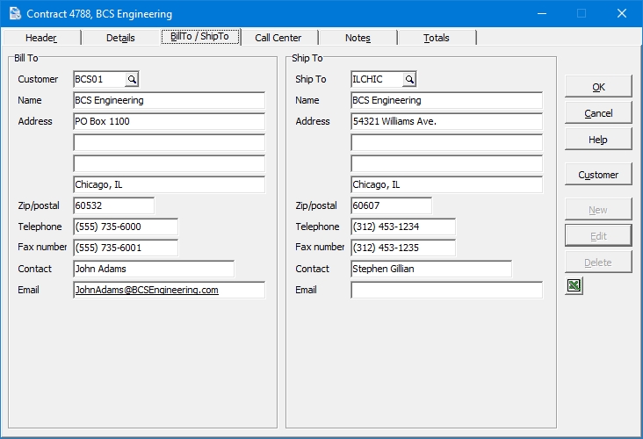Click the Excel export icon
Image resolution: width=643 pixels, height=439 pixels.
[x=574, y=285]
